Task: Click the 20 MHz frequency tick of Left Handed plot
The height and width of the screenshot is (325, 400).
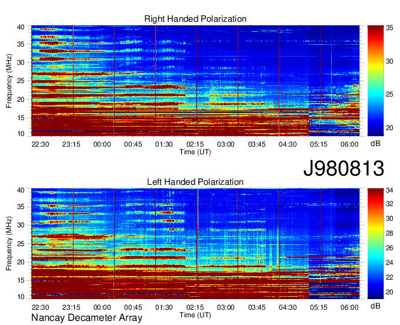Action: point(21,262)
